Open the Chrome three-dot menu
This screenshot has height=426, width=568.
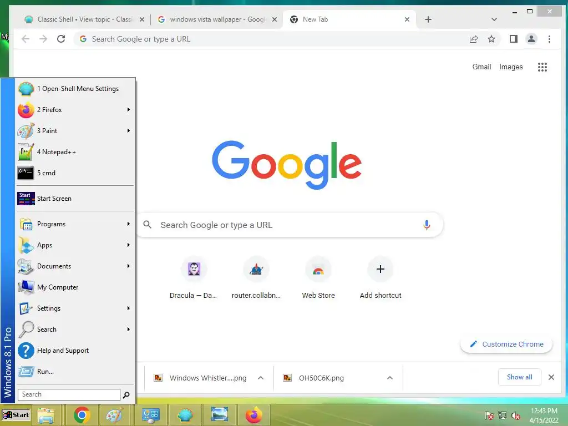(550, 39)
